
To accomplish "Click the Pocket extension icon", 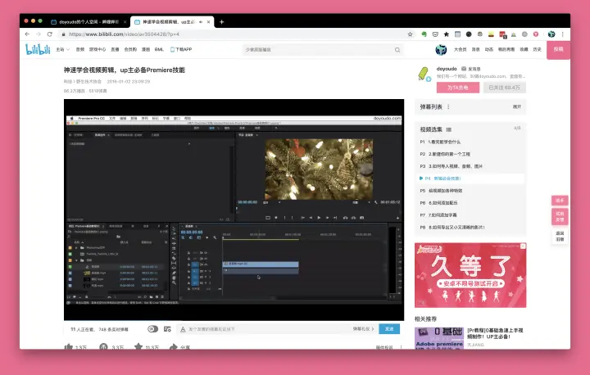I will tap(435, 34).
